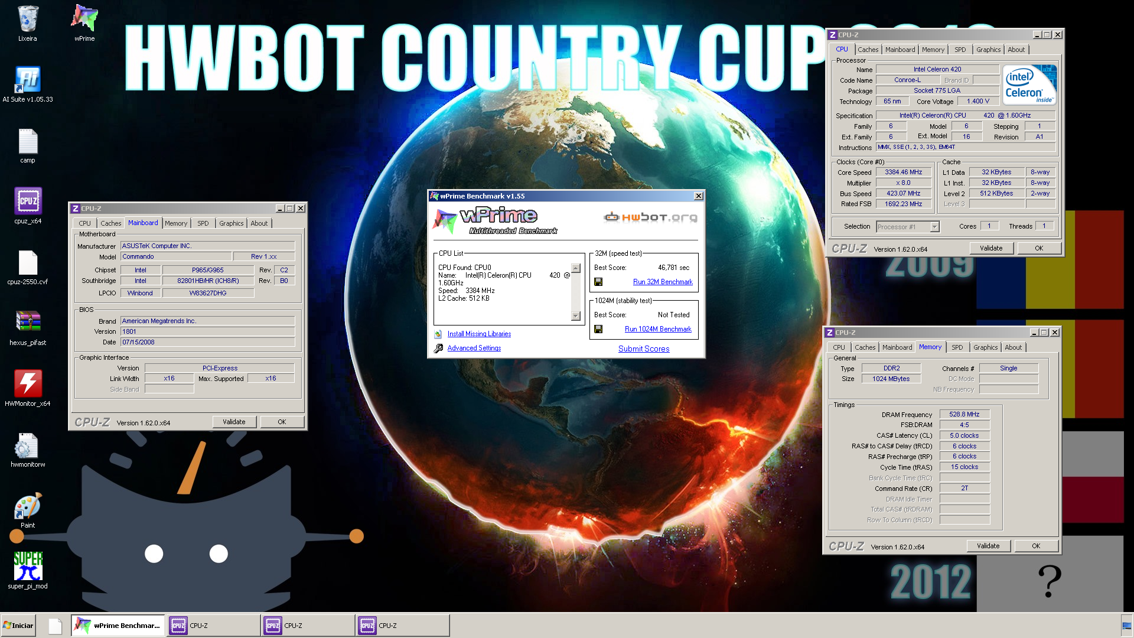Click the 32M benchmark save floppy icon
Screen dimensions: 1134x638
pyautogui.click(x=598, y=282)
